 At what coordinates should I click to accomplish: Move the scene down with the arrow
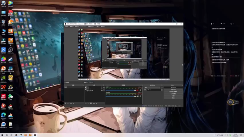tap(73, 103)
